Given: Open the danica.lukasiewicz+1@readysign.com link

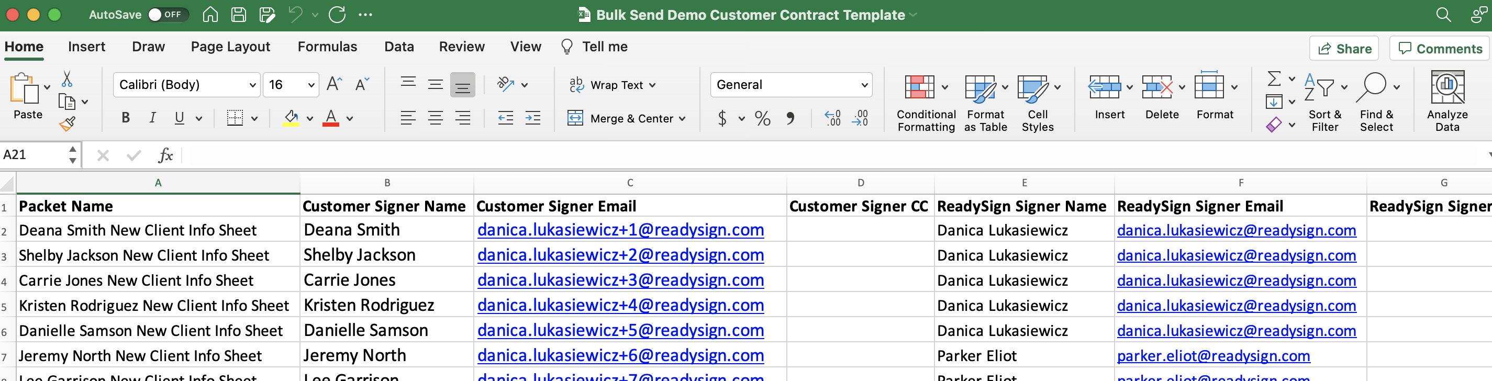Looking at the screenshot, I should click(x=620, y=230).
